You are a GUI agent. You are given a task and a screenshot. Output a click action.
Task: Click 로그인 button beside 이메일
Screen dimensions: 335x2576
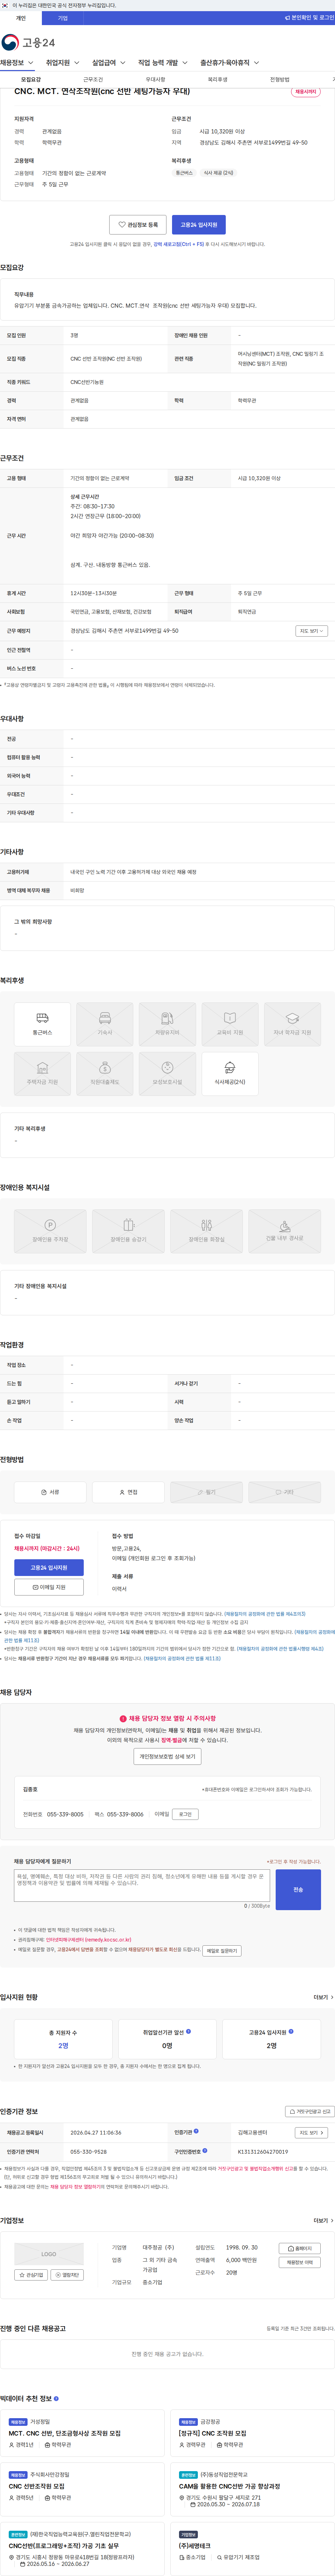(185, 1814)
